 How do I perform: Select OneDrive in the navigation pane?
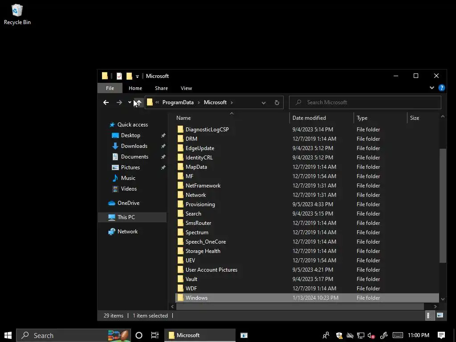(x=128, y=203)
